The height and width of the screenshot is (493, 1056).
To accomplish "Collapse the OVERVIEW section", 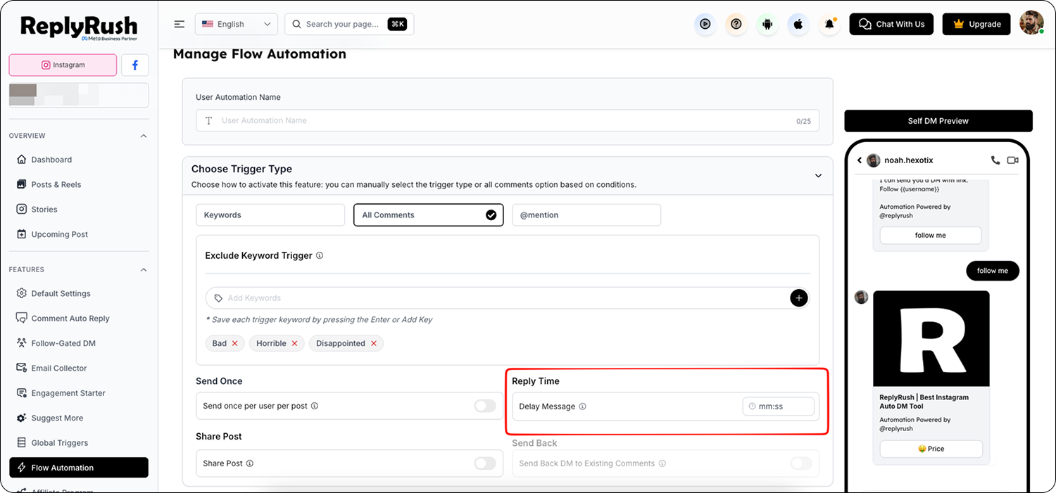I will pos(144,136).
